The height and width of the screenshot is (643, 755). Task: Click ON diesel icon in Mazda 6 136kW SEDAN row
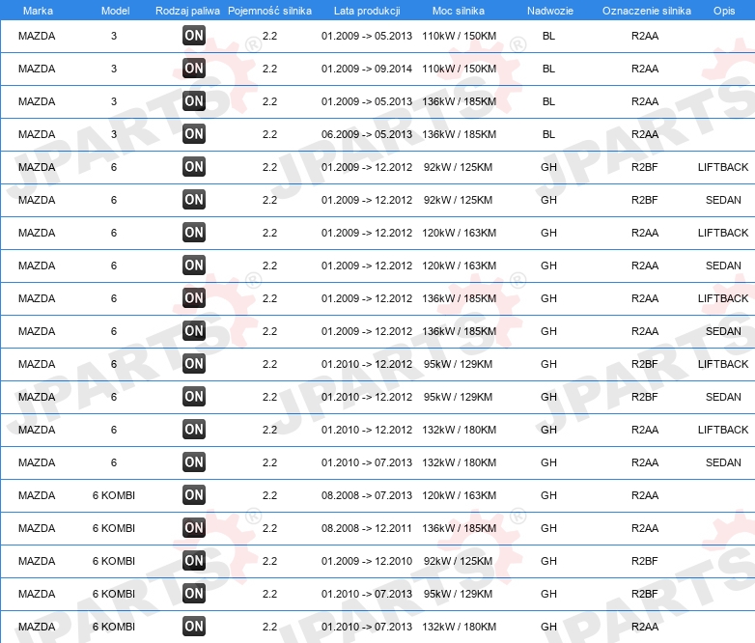click(x=194, y=331)
